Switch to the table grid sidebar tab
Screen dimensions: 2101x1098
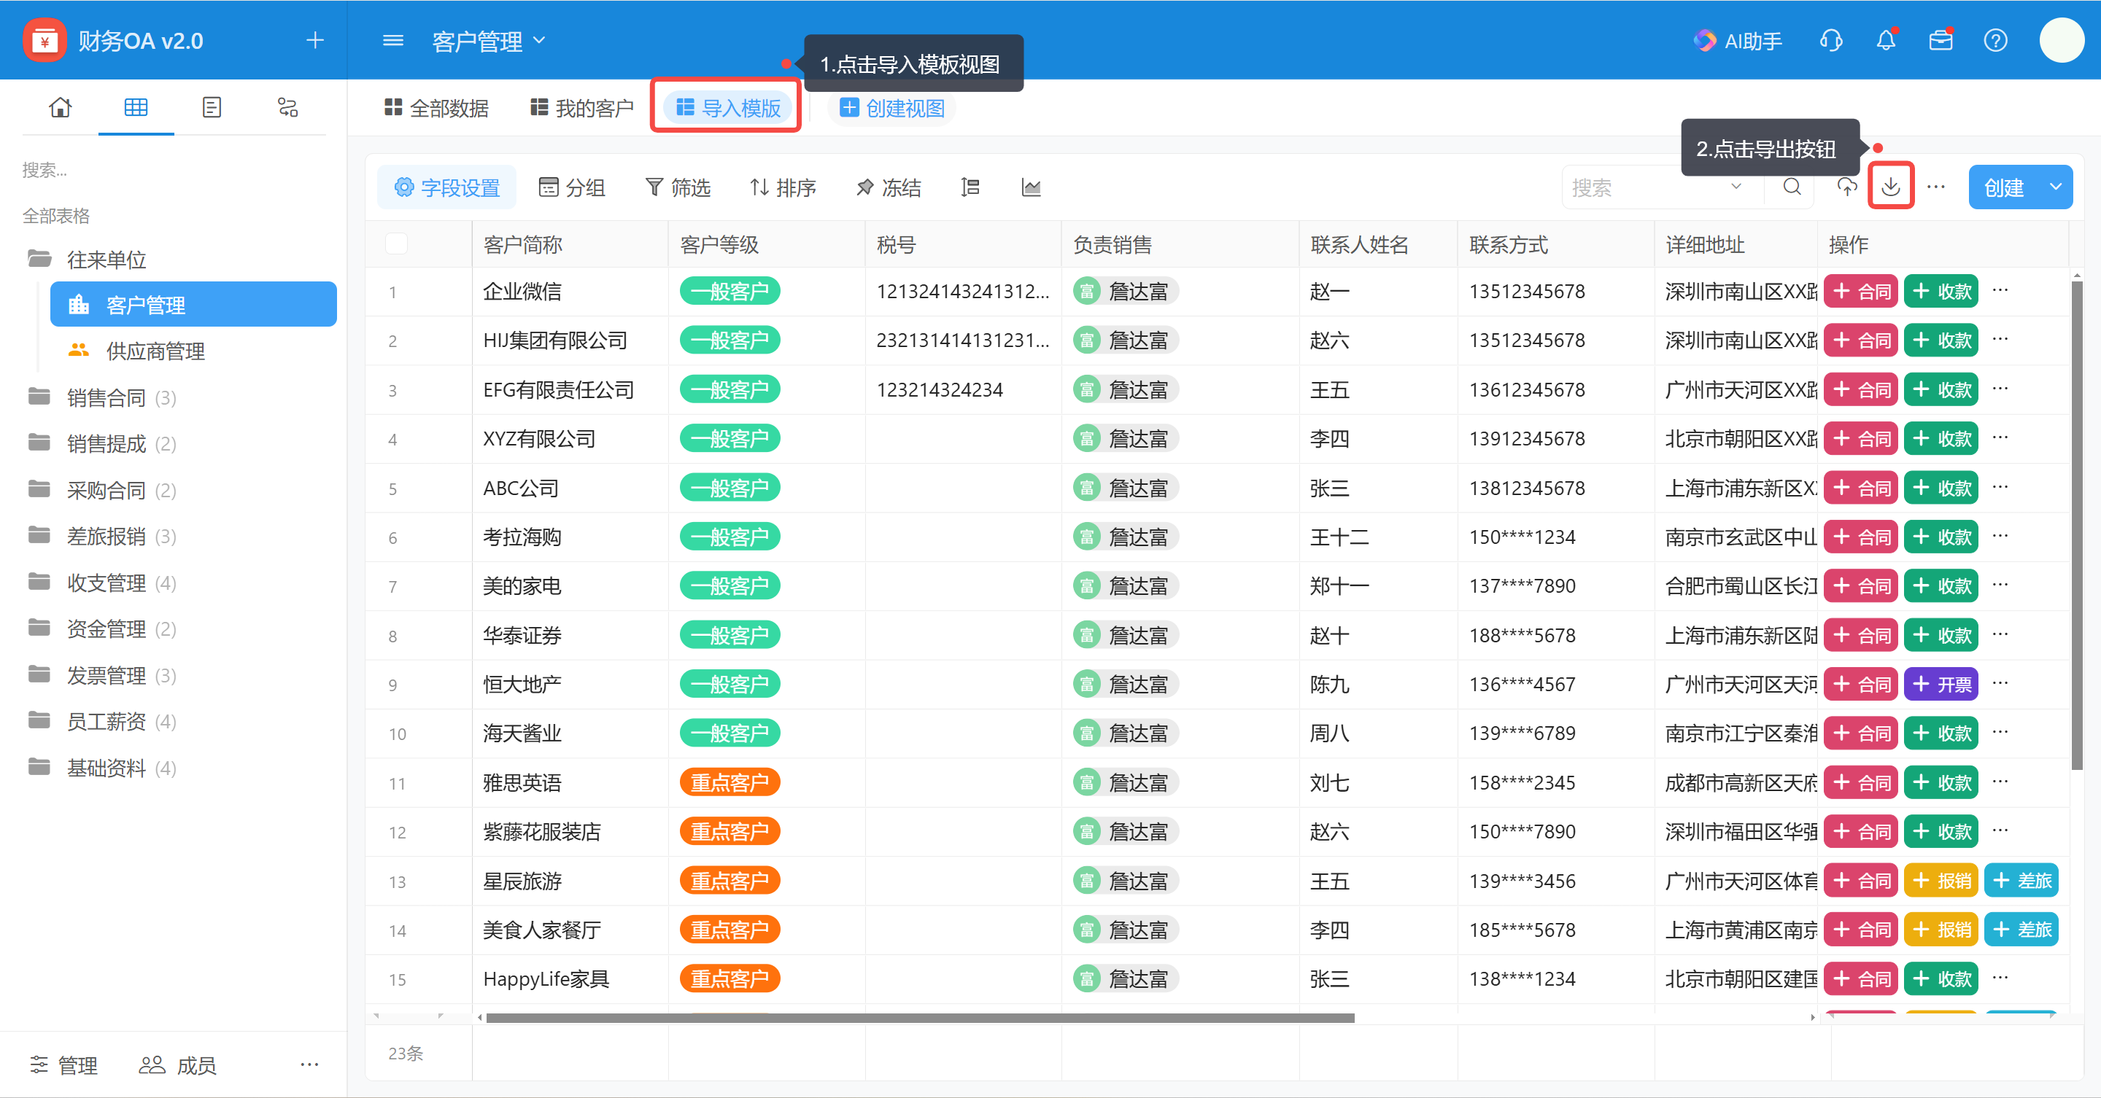[x=136, y=106]
